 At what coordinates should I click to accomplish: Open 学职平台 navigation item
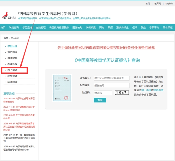point(154,28)
